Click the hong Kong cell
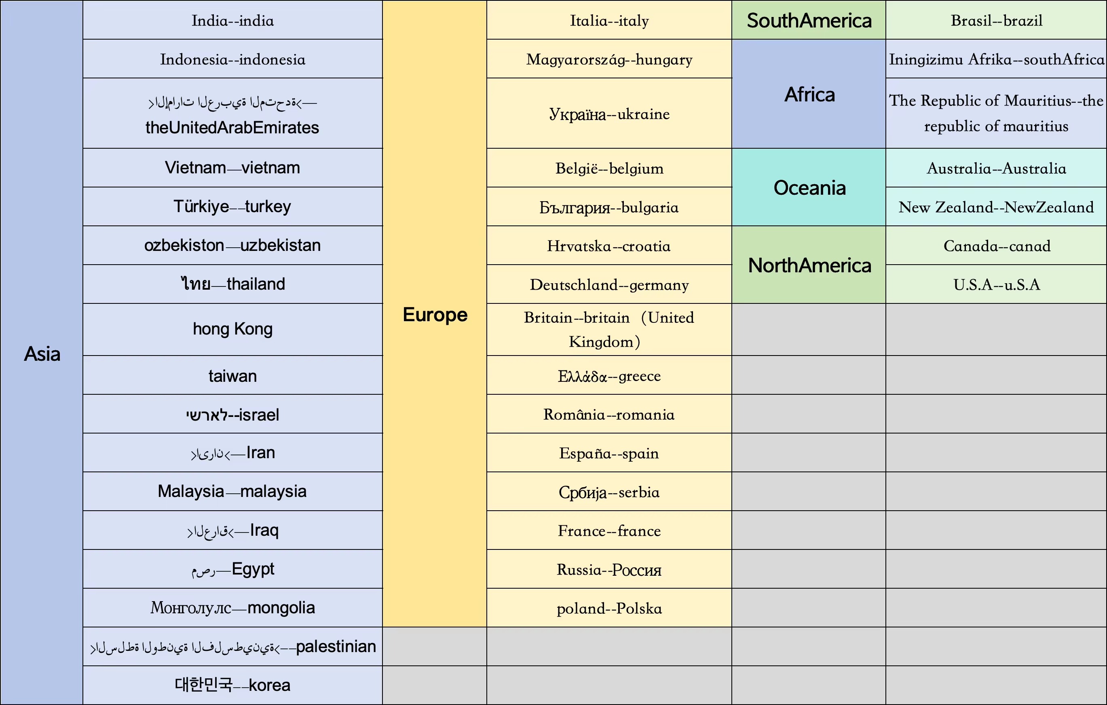1107x705 pixels. click(232, 329)
